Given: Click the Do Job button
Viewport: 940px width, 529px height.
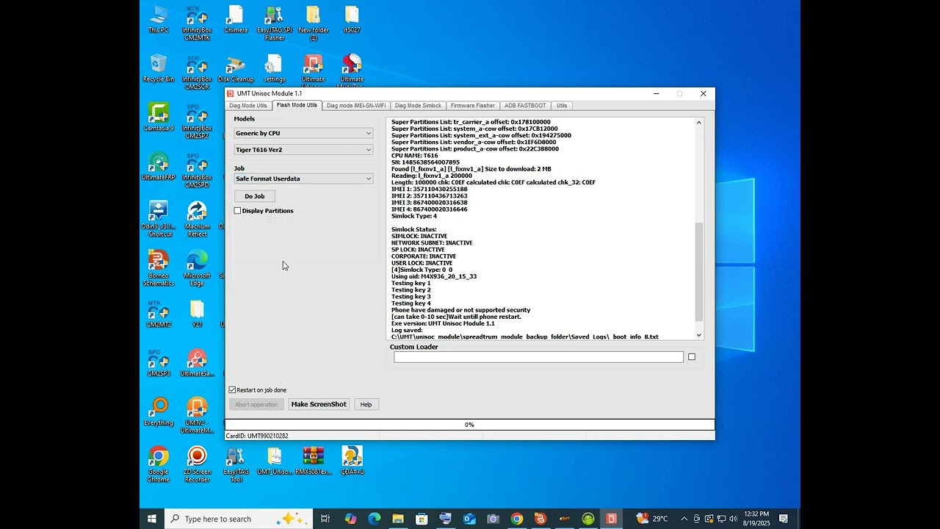Looking at the screenshot, I should coord(255,196).
